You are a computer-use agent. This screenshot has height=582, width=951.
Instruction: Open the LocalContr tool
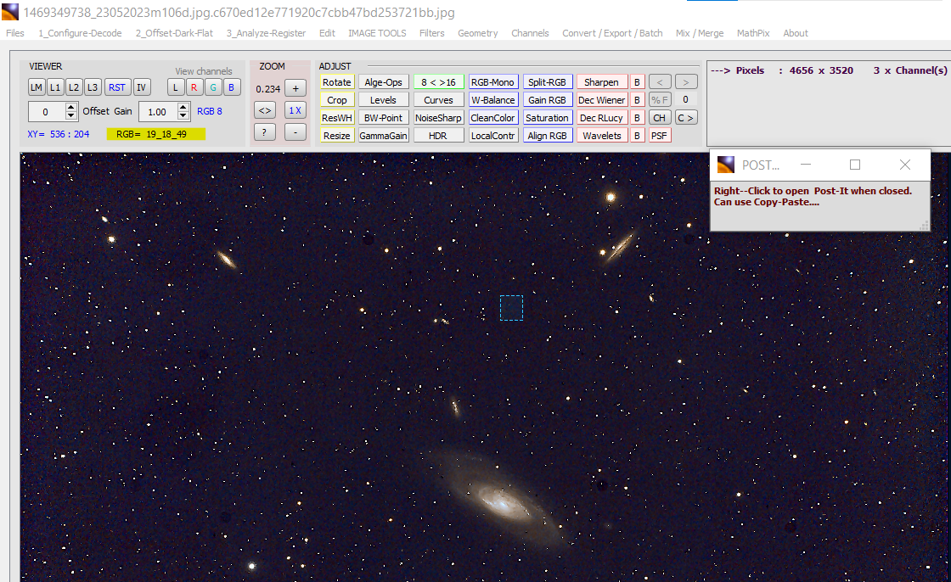click(x=492, y=136)
